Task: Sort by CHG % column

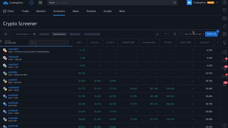Action: pyautogui.click(x=79, y=43)
